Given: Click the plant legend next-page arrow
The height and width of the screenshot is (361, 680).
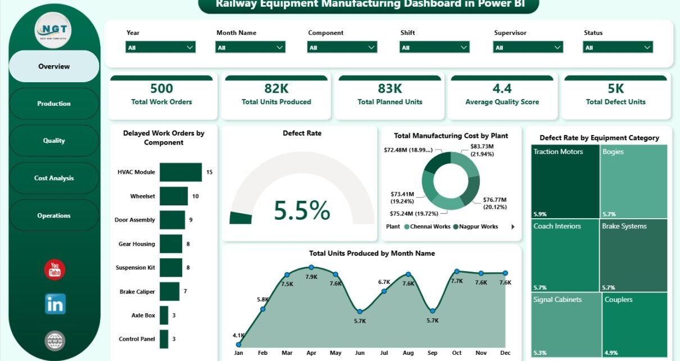Looking at the screenshot, I should (512, 227).
